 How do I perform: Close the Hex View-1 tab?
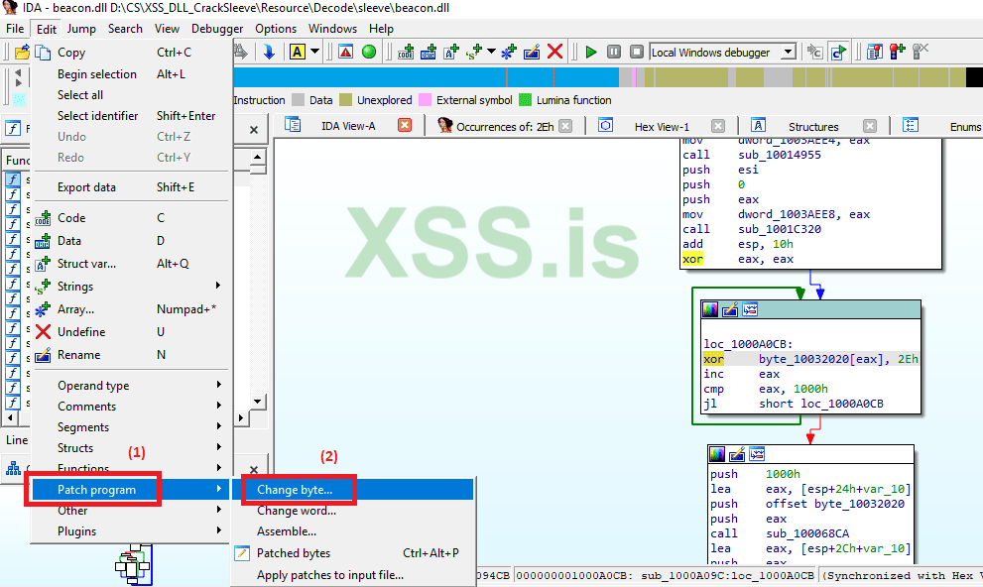coord(718,126)
